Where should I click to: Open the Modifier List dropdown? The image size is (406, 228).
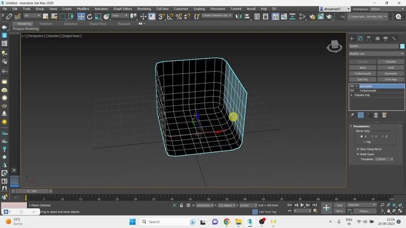click(x=377, y=53)
